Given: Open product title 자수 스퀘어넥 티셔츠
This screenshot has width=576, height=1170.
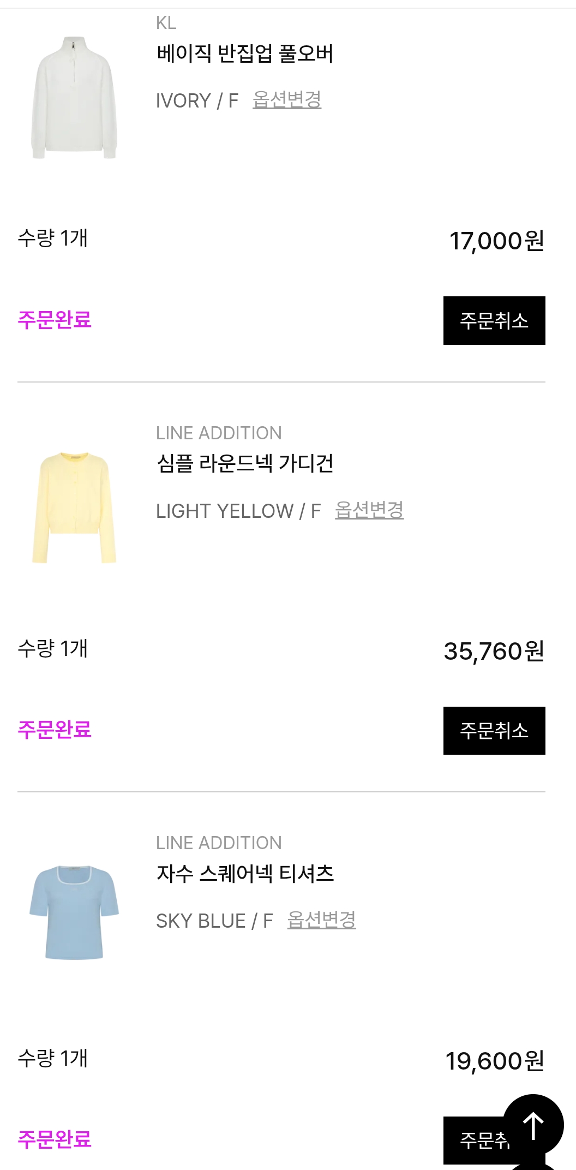Looking at the screenshot, I should pos(245,874).
